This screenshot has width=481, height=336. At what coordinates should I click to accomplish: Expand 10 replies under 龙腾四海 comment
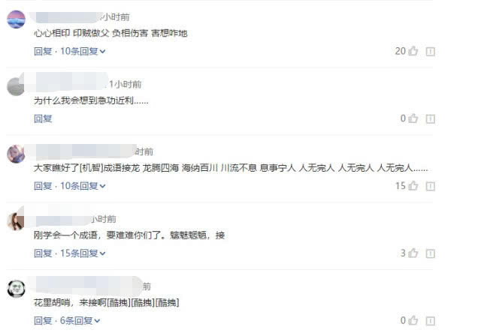(x=83, y=186)
